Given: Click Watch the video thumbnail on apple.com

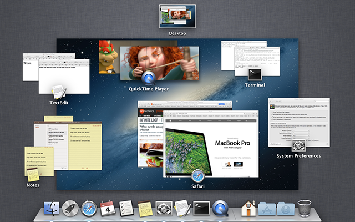Looking at the screenshot, I should click(227, 164).
